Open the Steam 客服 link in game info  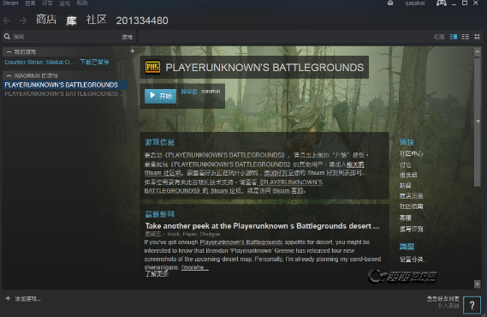coord(288,190)
